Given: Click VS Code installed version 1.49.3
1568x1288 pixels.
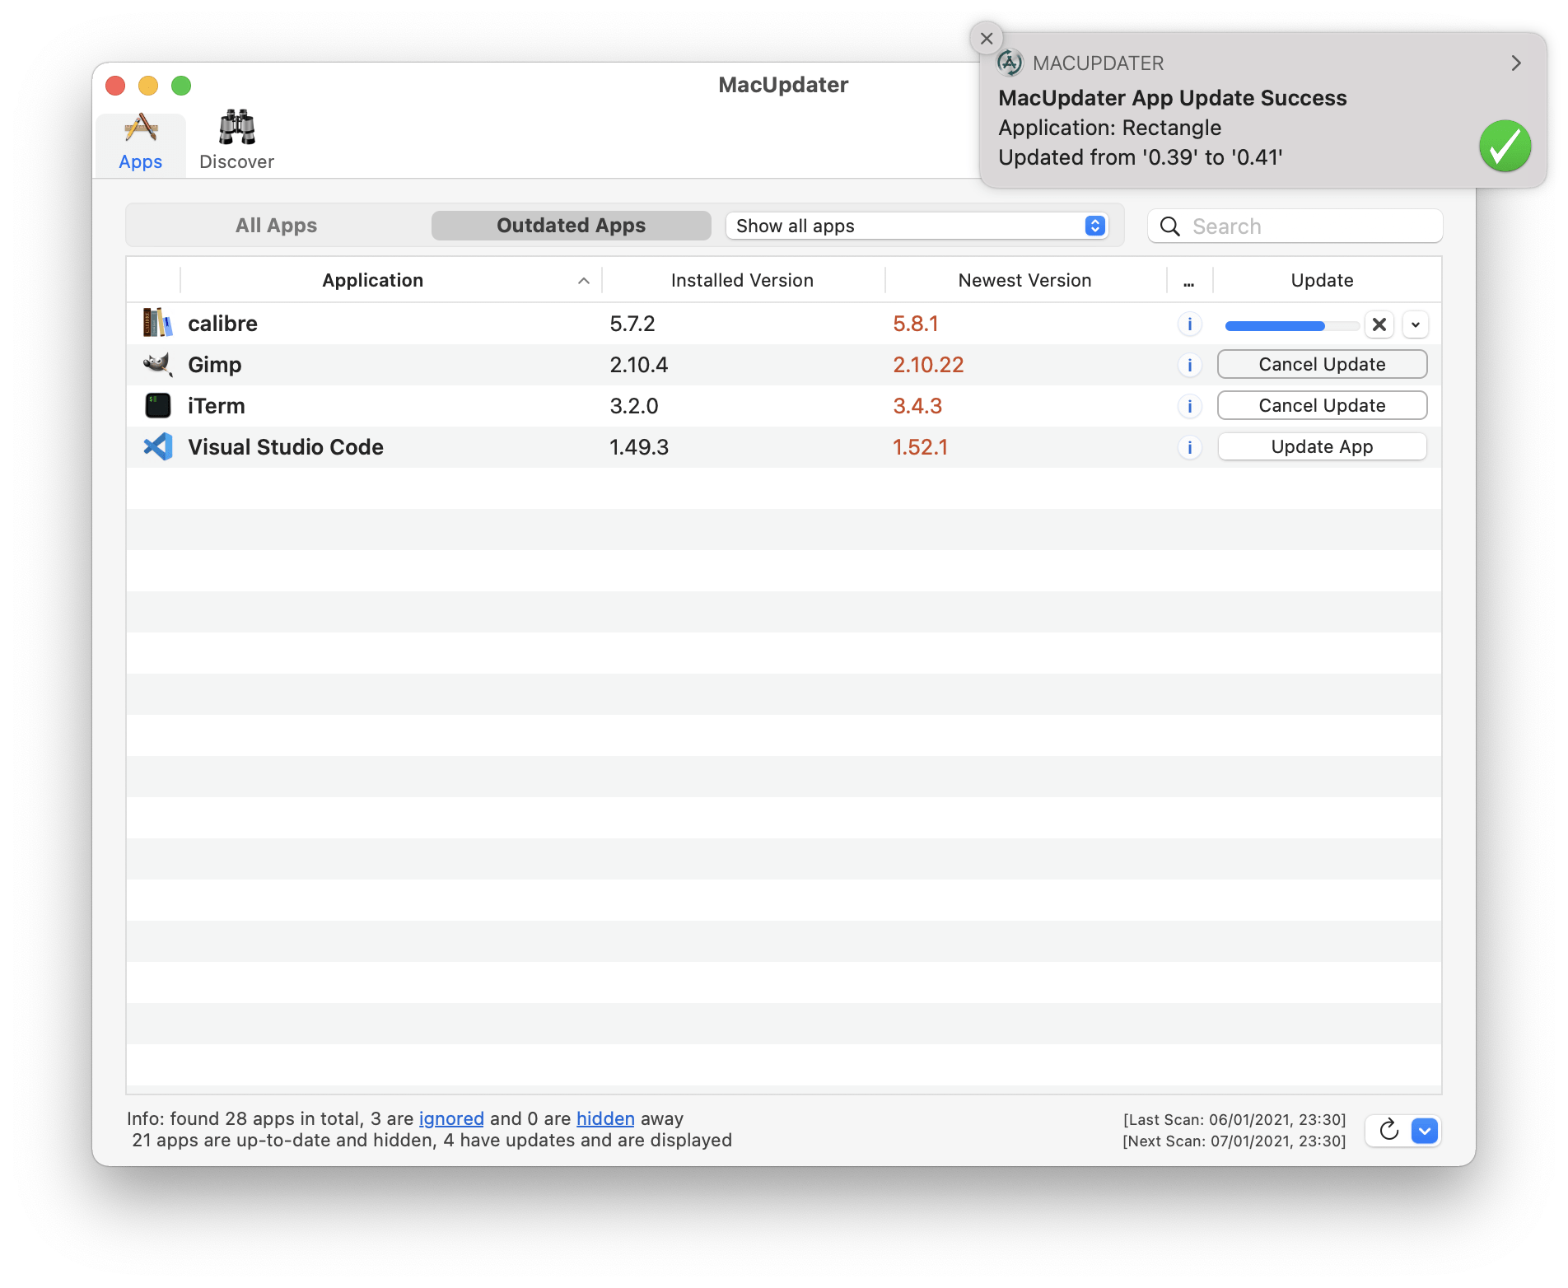Looking at the screenshot, I should [639, 447].
